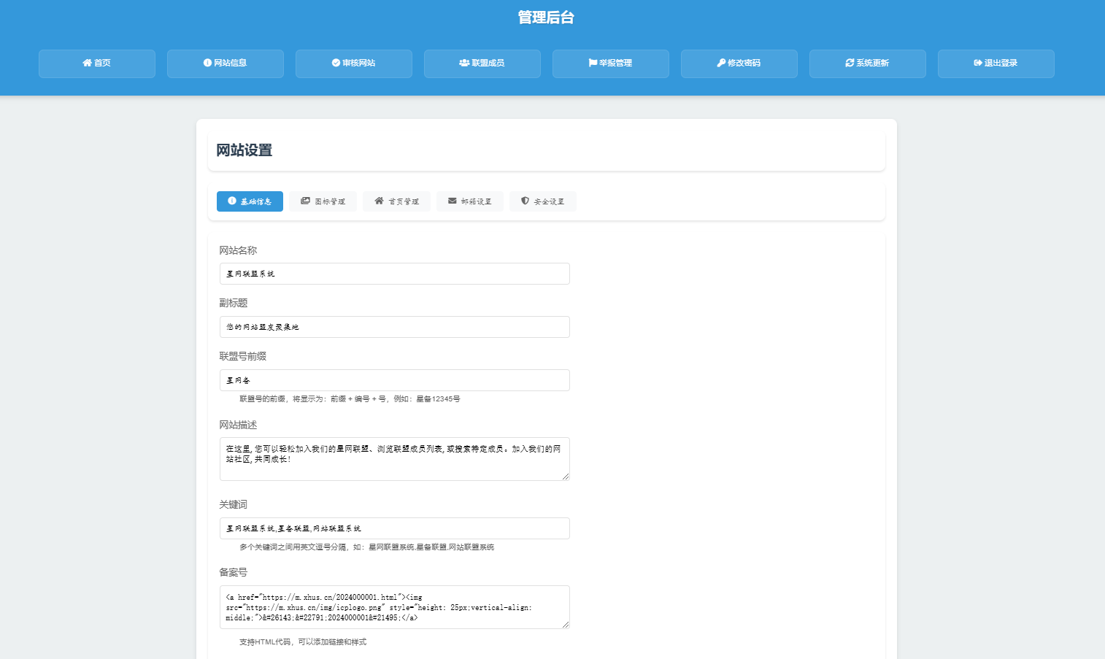Click the 网站描述 textarea resize handle

(565, 476)
